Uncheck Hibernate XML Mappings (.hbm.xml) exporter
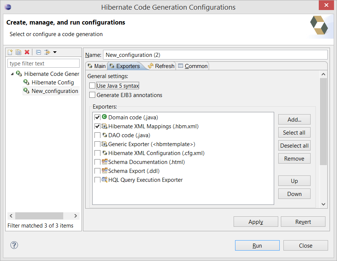Image resolution: width=337 pixels, height=261 pixels. (97, 126)
